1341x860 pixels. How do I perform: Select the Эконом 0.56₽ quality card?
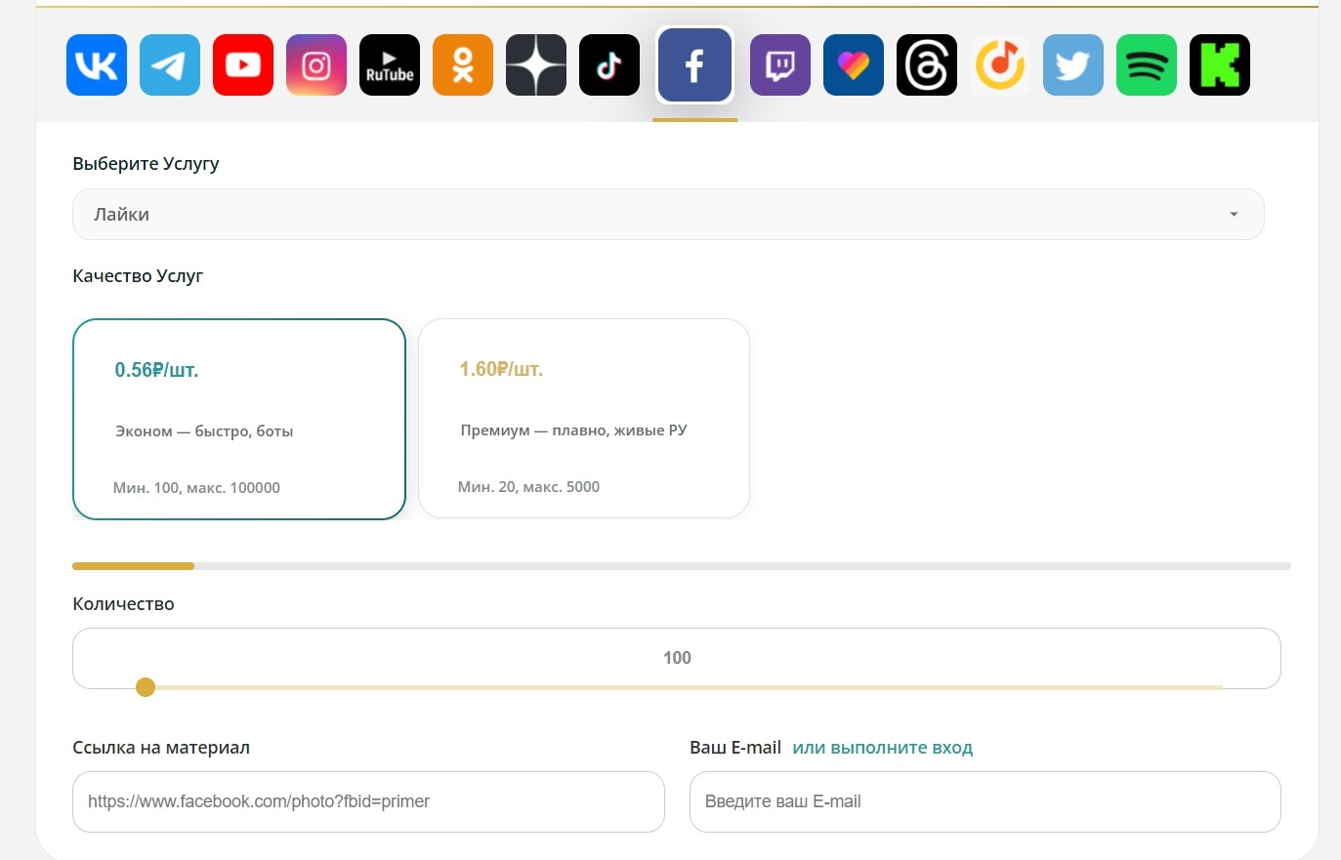pos(239,419)
